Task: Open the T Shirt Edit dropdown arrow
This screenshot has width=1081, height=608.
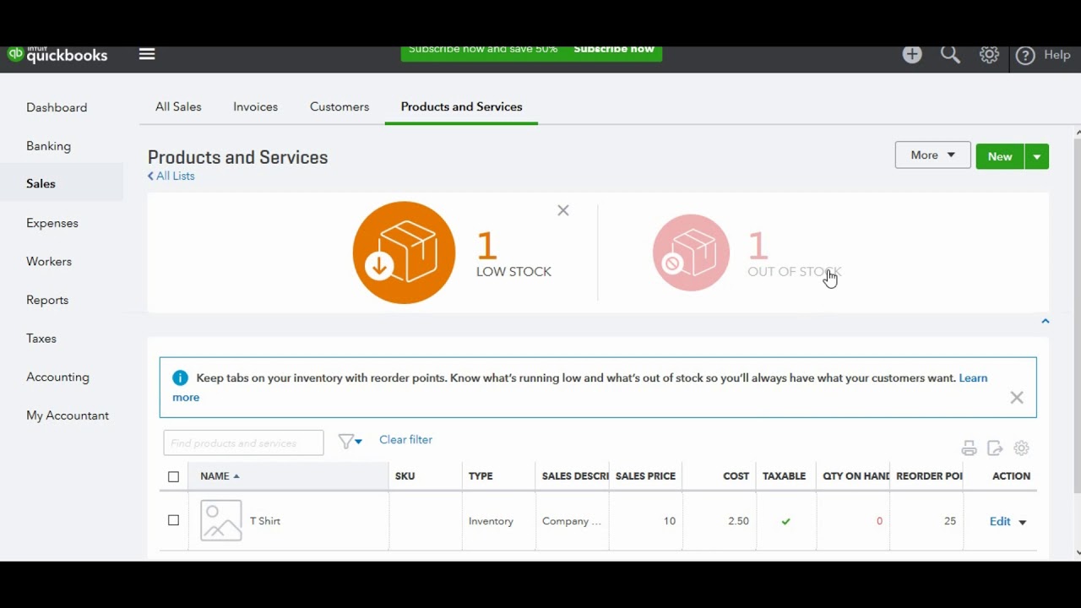Action: (1022, 522)
